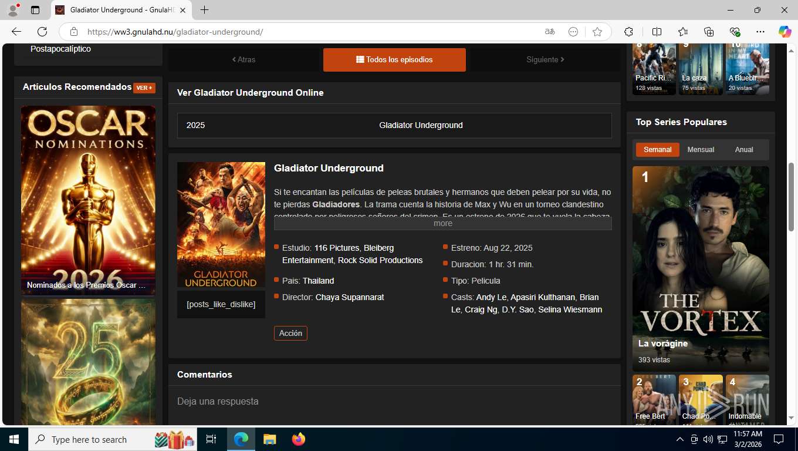
Task: Open browser essentials heart icon
Action: click(x=735, y=32)
